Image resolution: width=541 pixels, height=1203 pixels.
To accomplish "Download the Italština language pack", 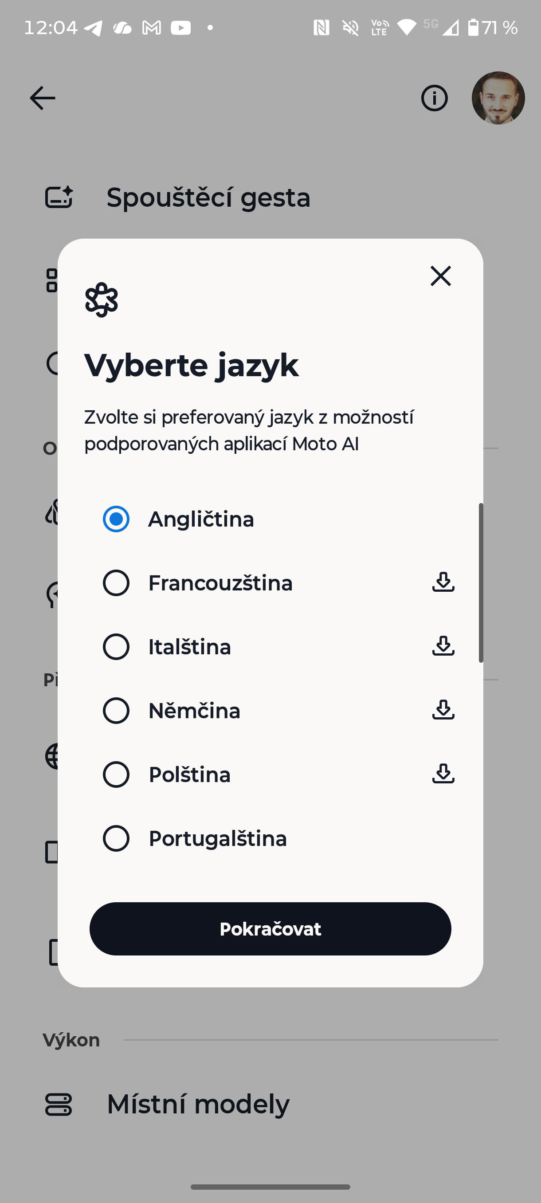I will click(443, 646).
